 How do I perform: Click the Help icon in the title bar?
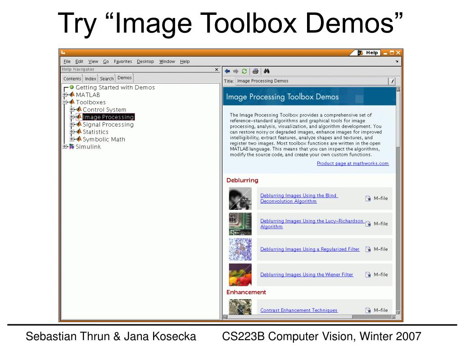360,53
